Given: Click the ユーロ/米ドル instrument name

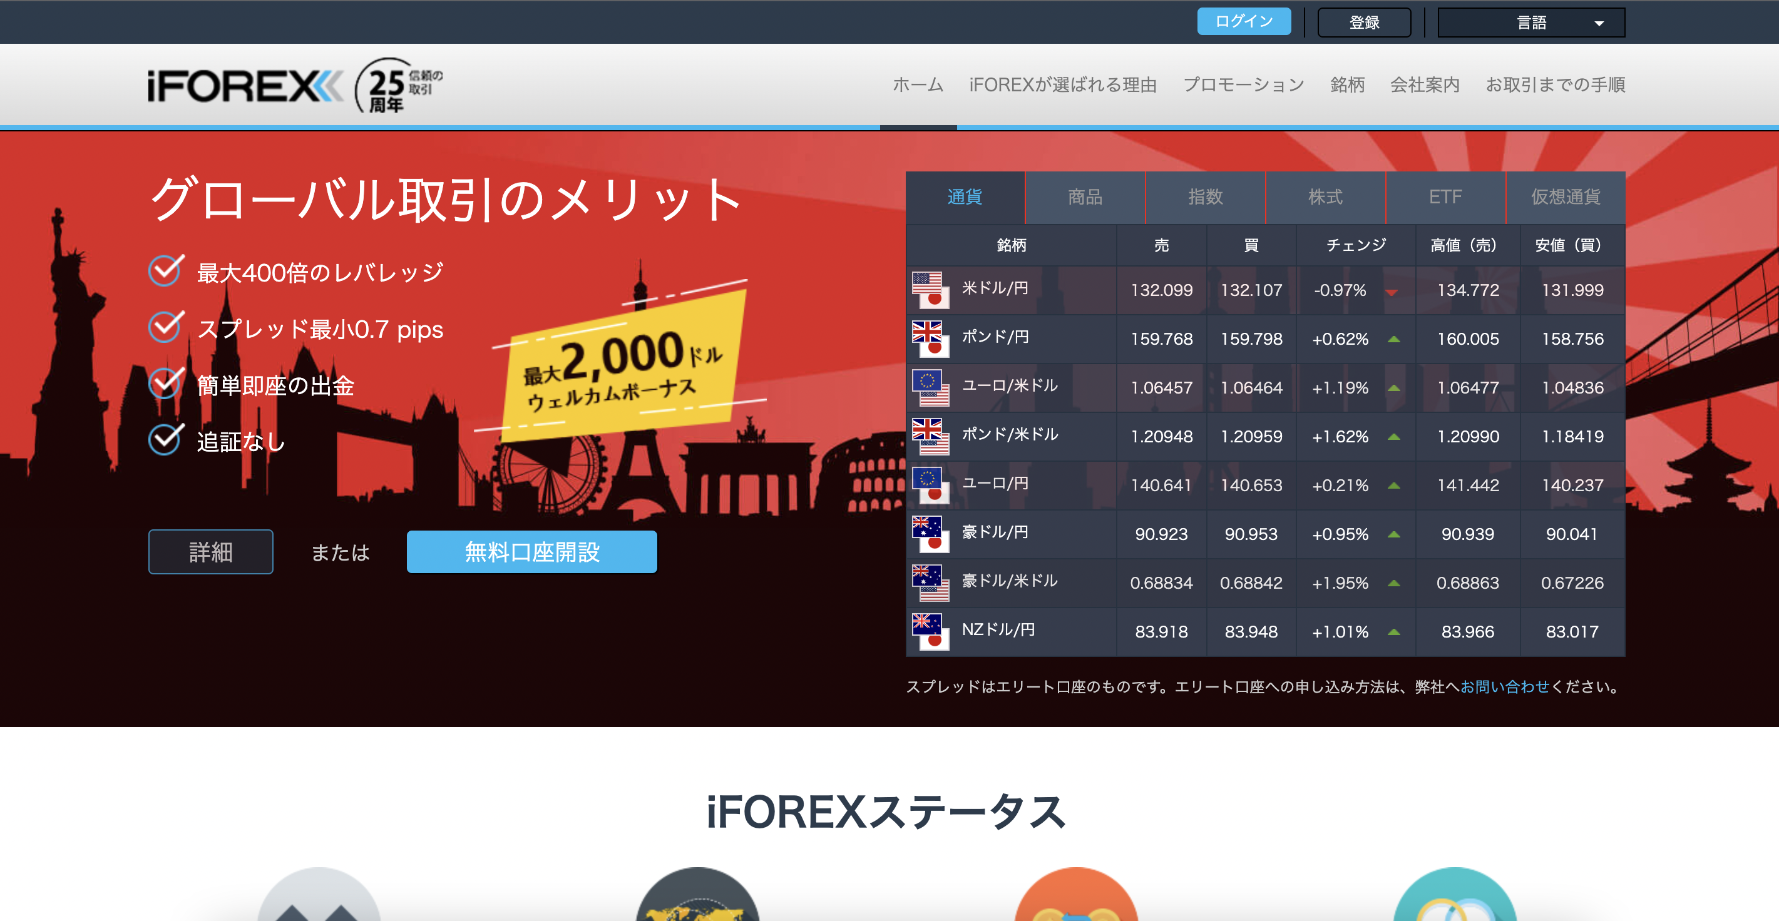Looking at the screenshot, I should pyautogui.click(x=1010, y=386).
